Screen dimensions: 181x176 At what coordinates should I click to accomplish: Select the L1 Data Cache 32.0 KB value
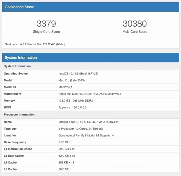(67, 156)
